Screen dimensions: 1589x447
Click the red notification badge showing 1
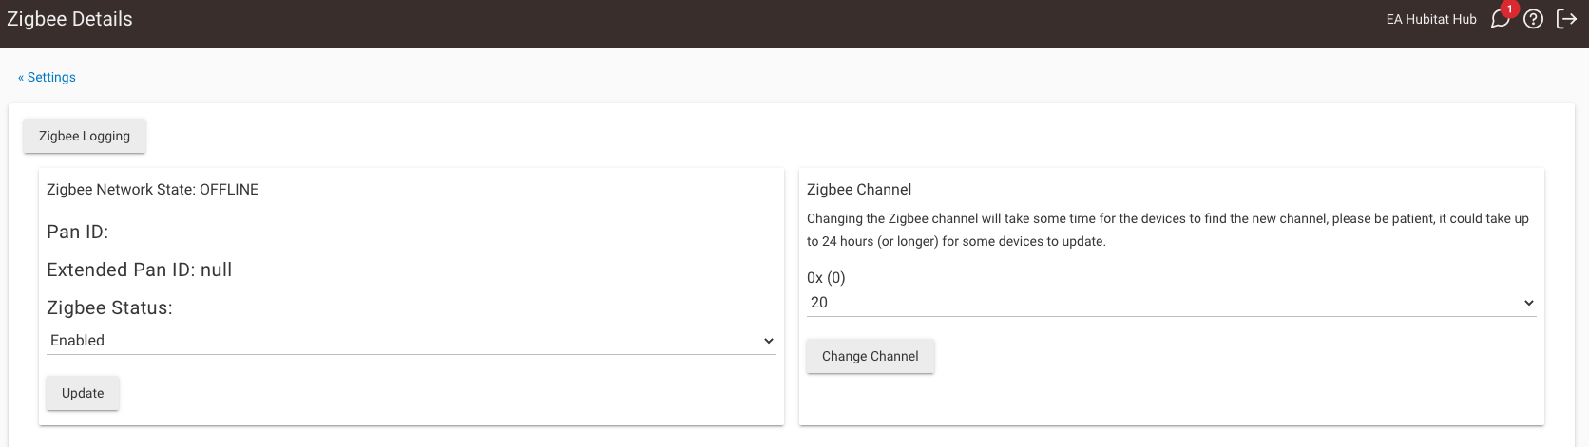tap(1509, 9)
